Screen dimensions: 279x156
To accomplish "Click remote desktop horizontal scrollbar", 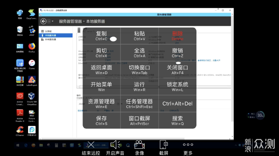I will coord(113,139).
